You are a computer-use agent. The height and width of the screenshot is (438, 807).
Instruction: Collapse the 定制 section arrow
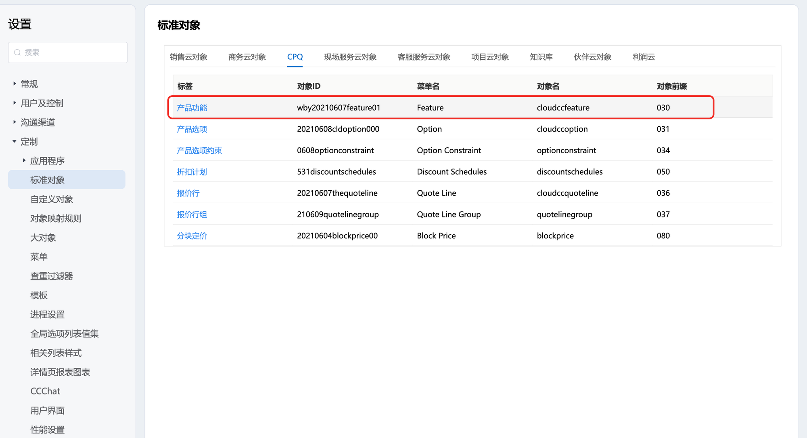[15, 142]
